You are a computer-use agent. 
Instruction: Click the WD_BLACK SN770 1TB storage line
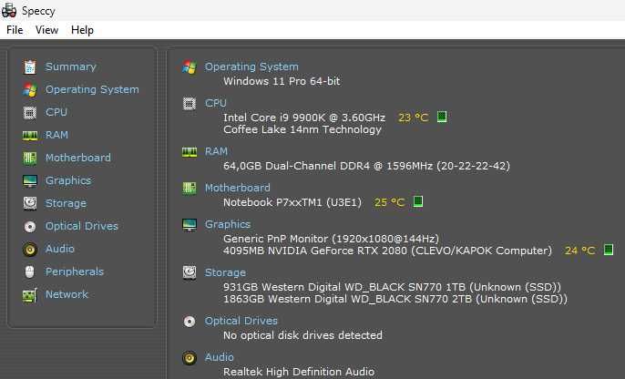392,287
